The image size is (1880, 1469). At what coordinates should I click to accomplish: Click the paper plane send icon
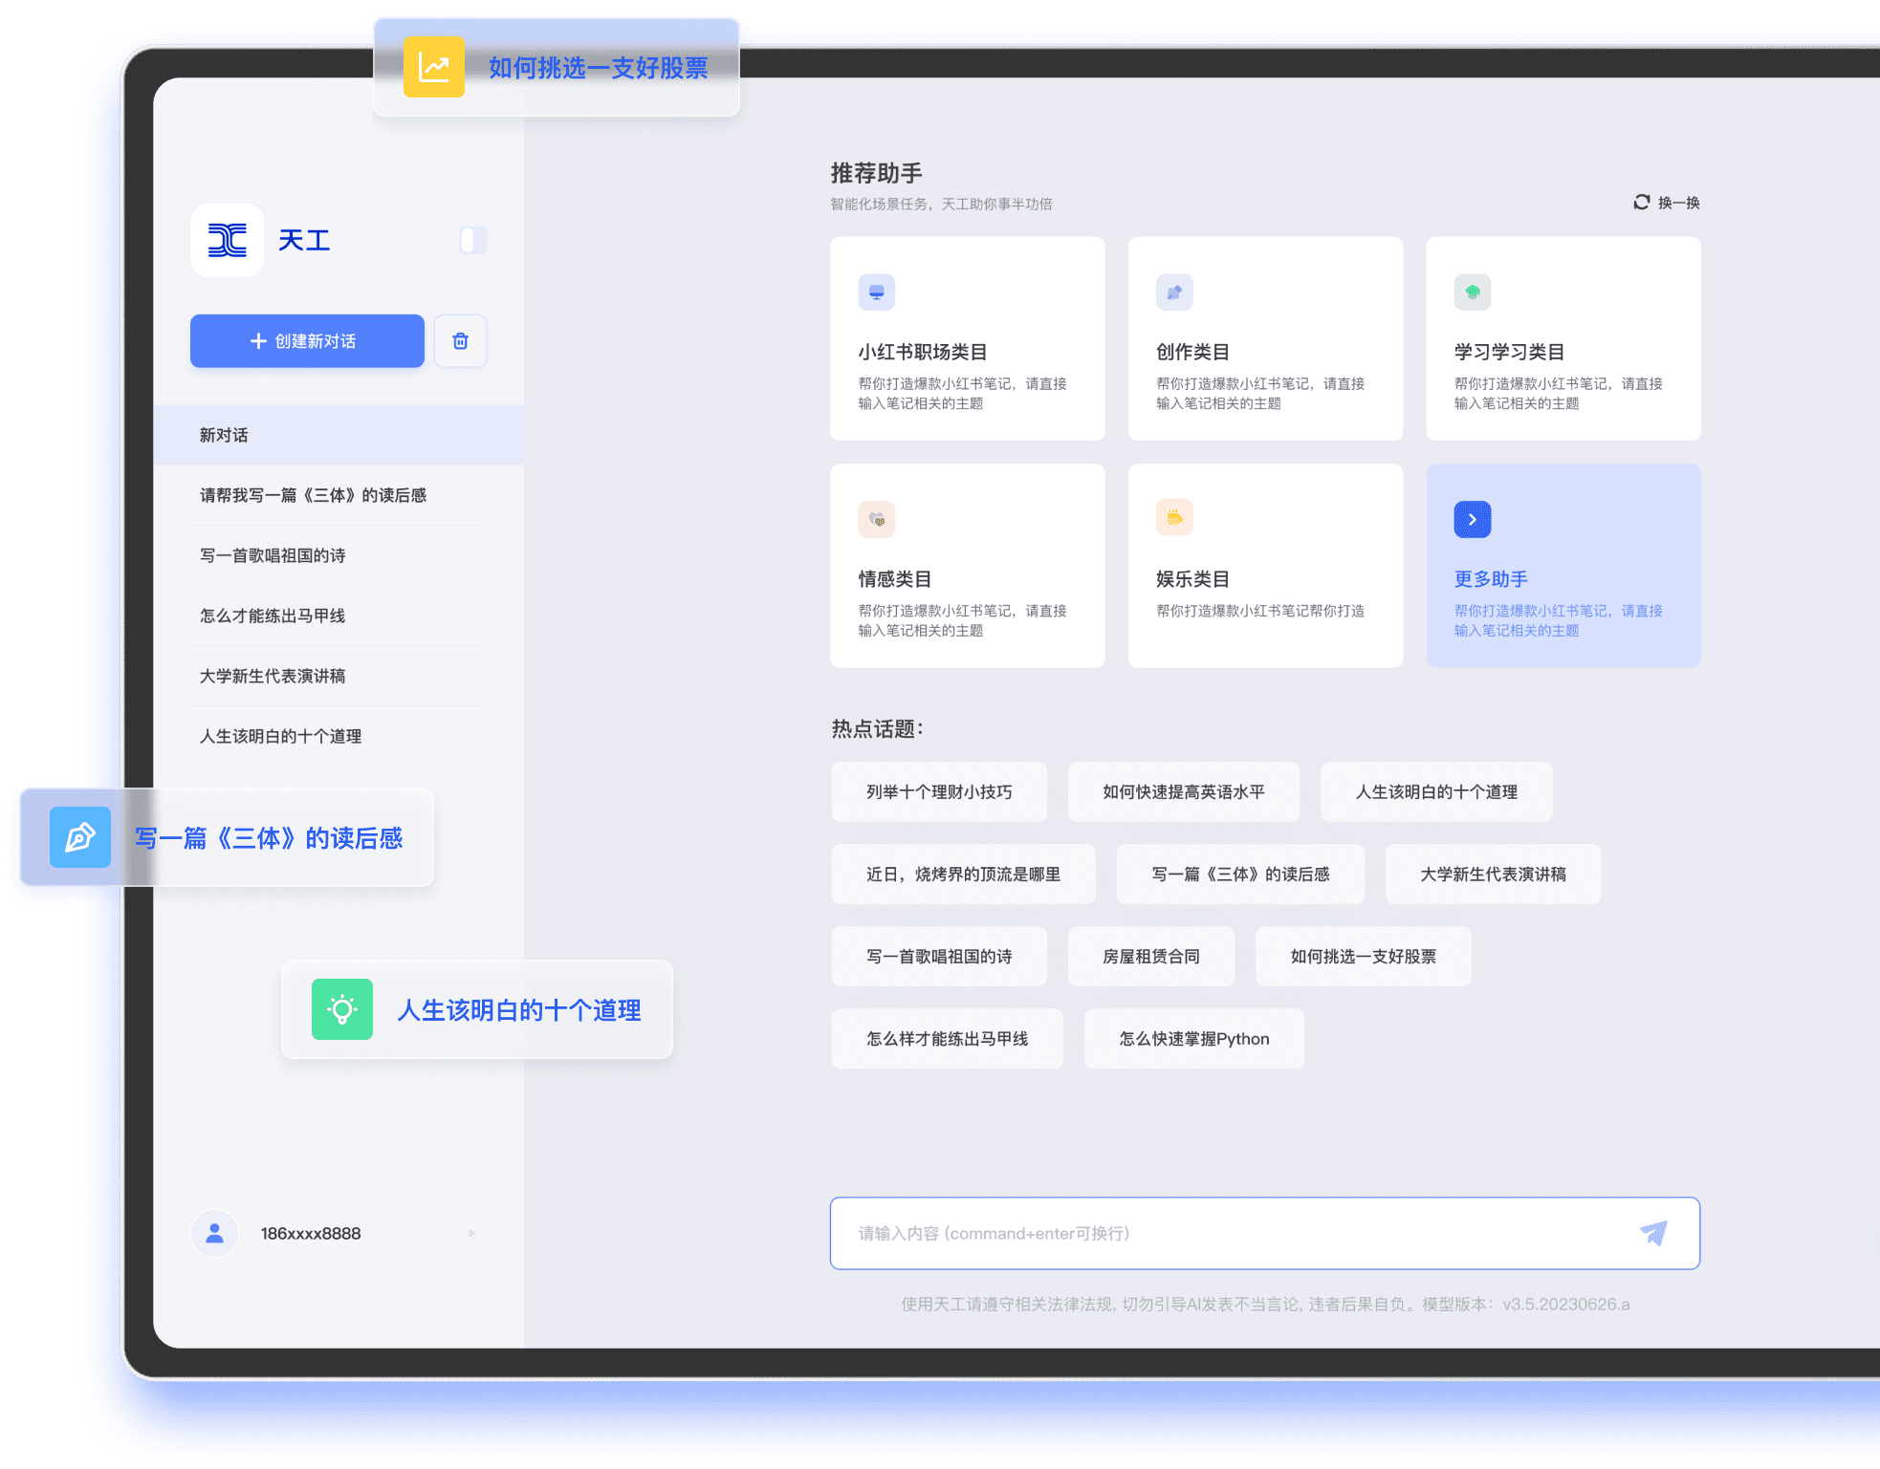(1653, 1233)
